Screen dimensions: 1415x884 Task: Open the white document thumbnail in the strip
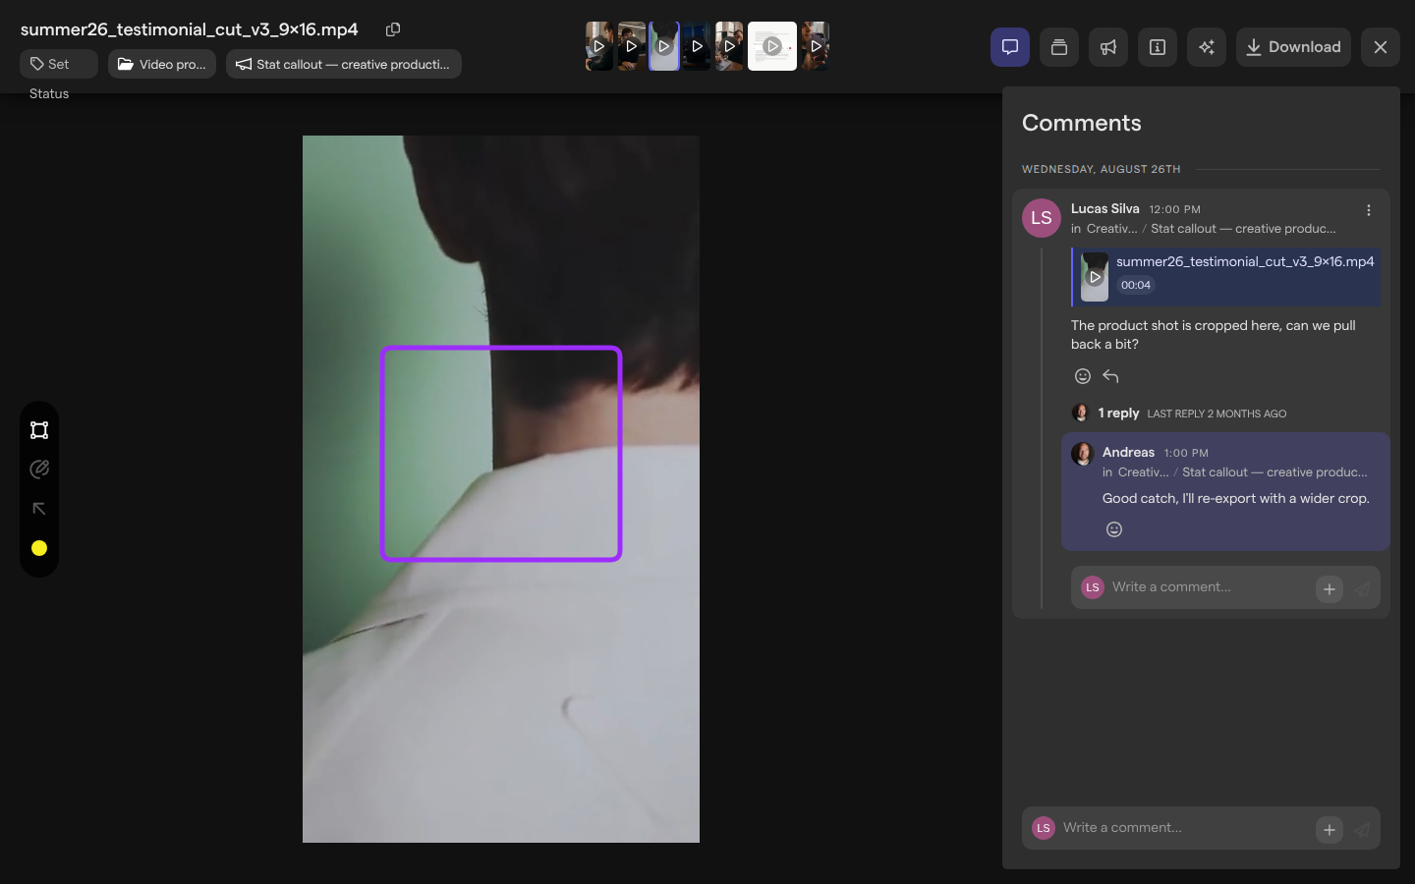pyautogui.click(x=772, y=46)
